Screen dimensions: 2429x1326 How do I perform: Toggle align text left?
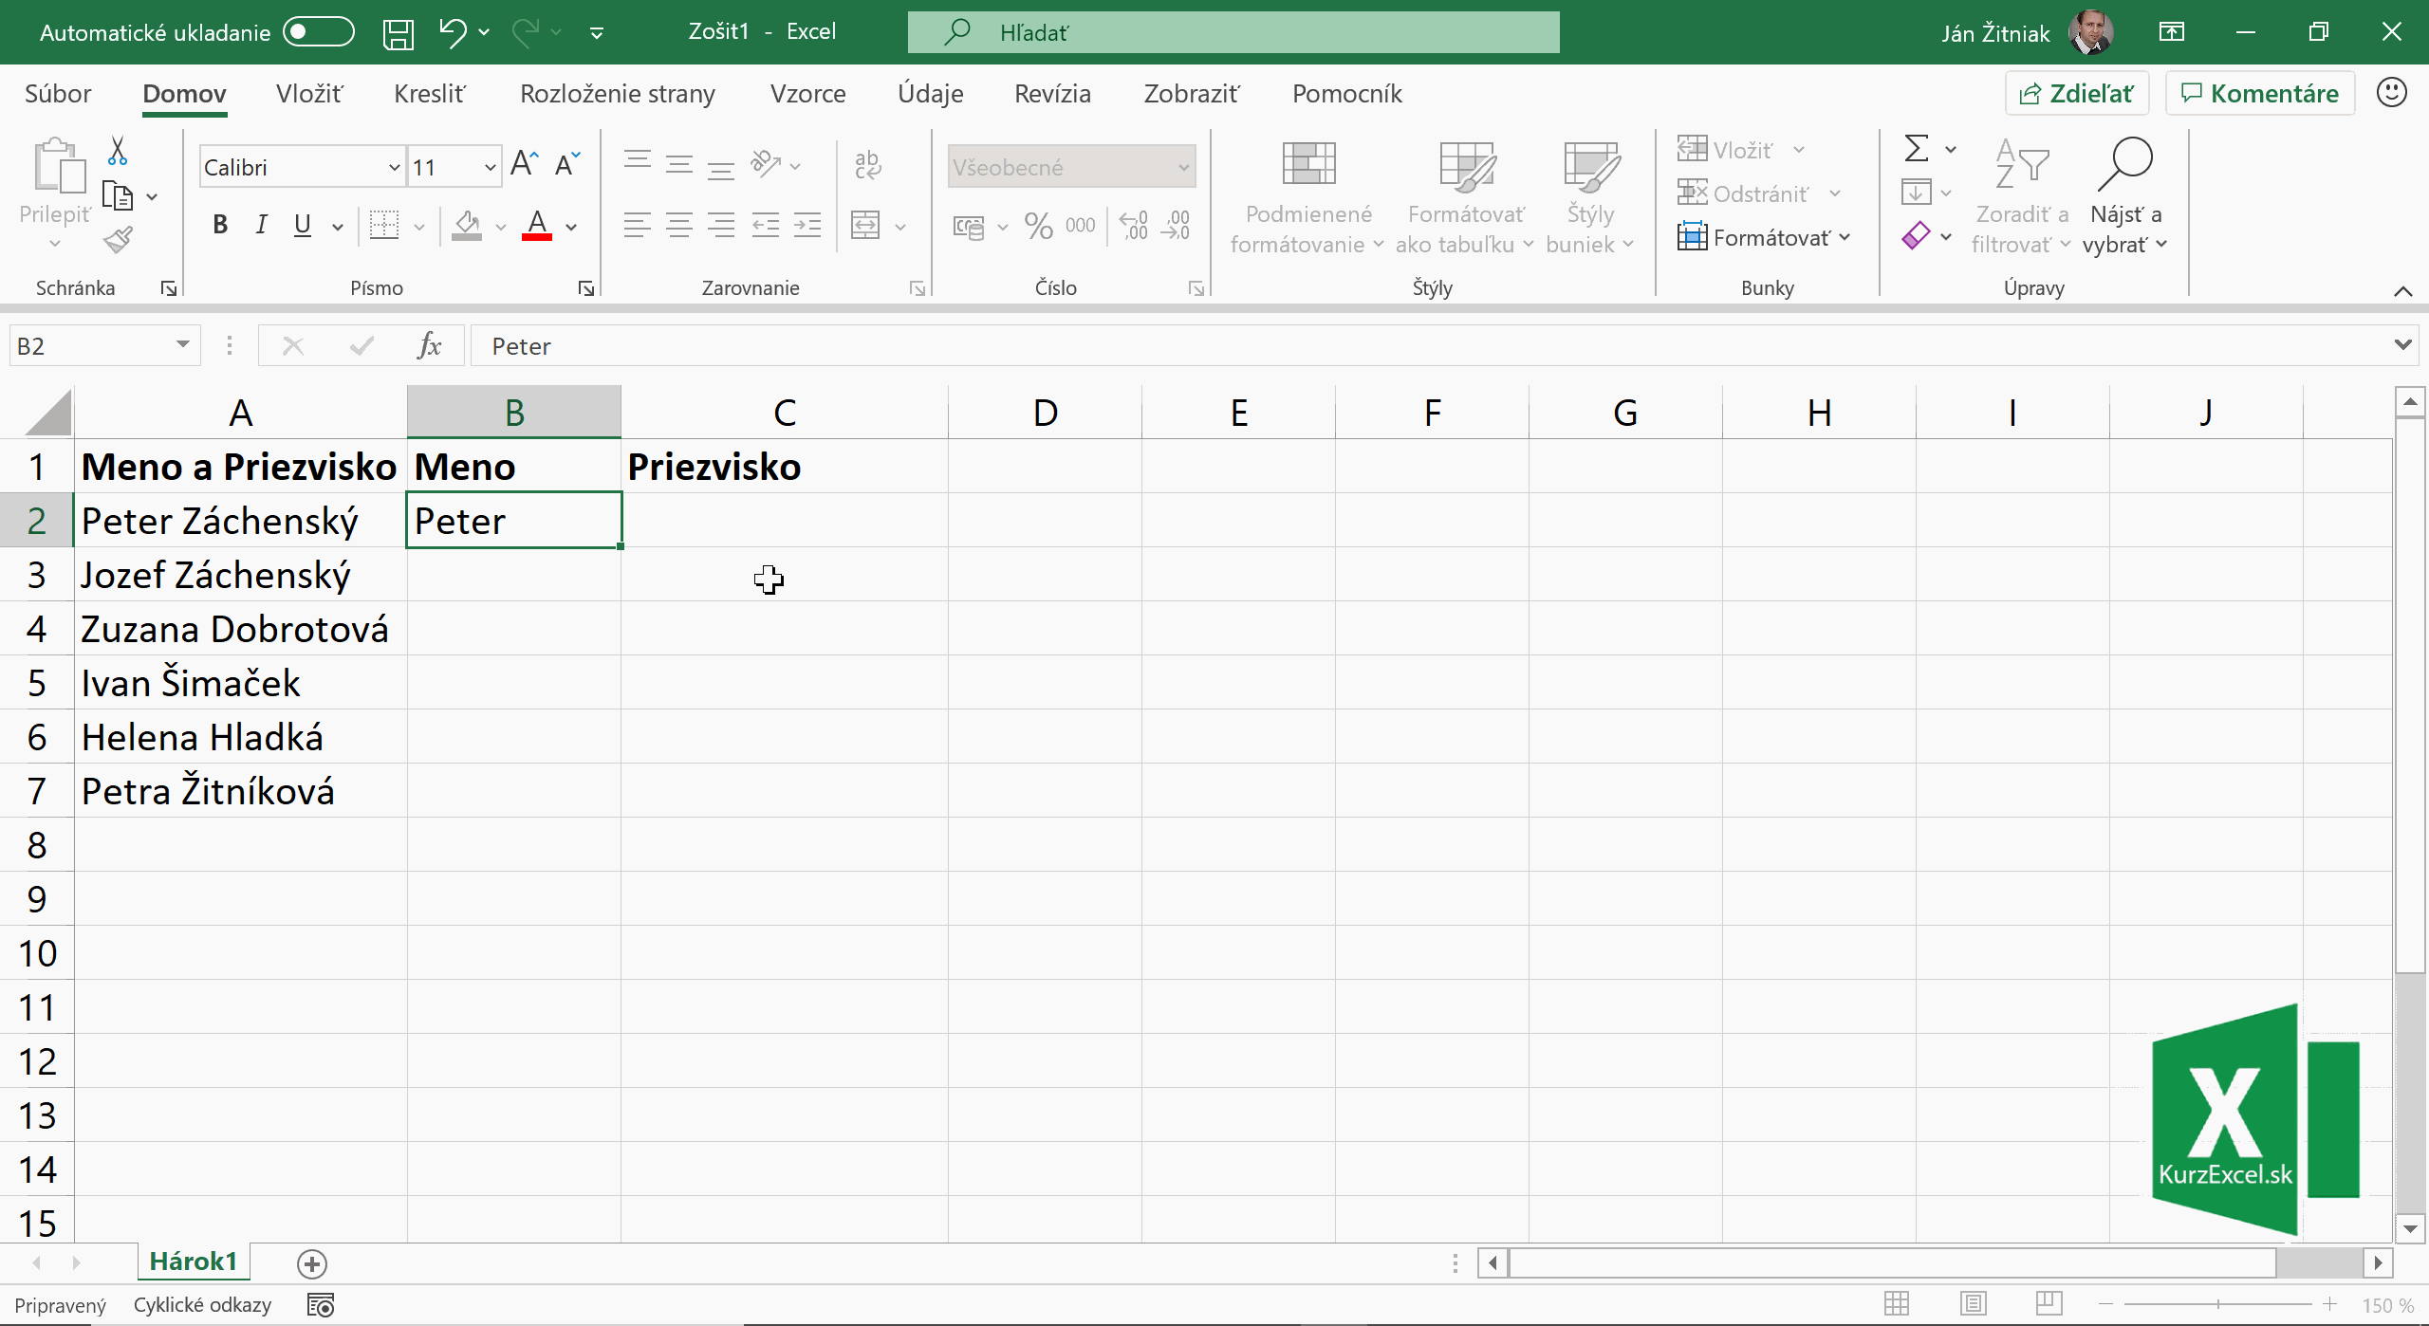[638, 226]
